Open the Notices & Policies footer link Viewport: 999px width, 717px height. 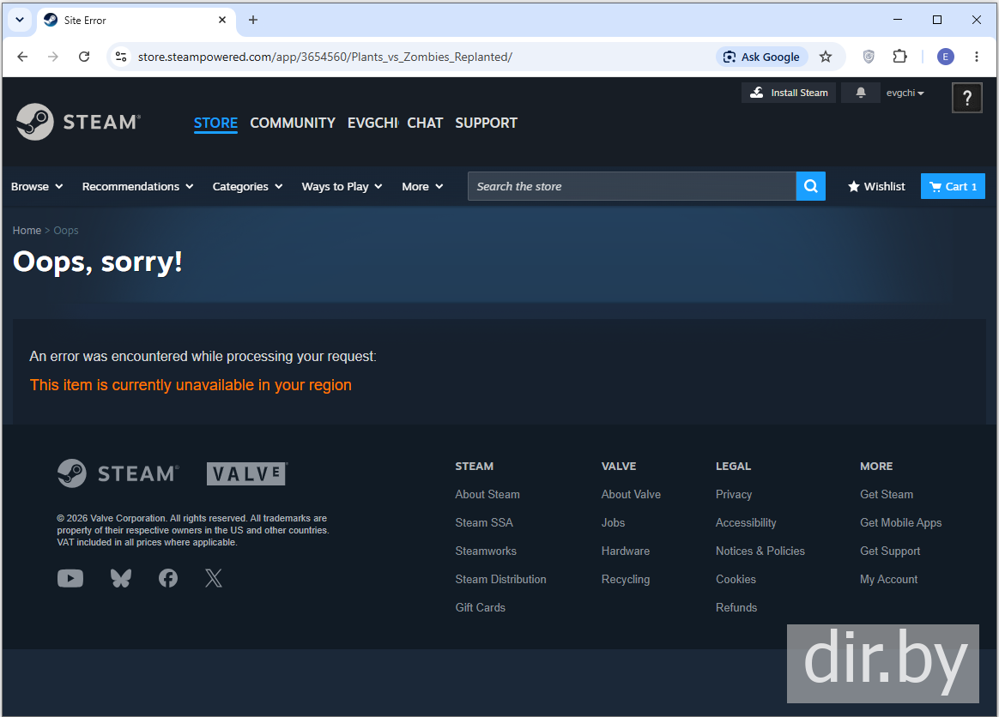(760, 551)
